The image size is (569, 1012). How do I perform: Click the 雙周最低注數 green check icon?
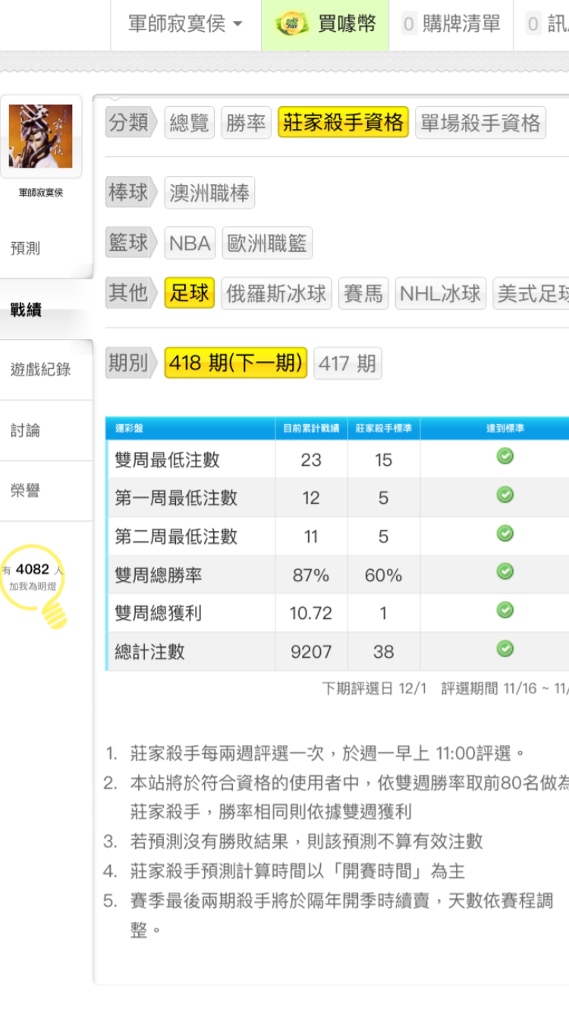click(505, 456)
